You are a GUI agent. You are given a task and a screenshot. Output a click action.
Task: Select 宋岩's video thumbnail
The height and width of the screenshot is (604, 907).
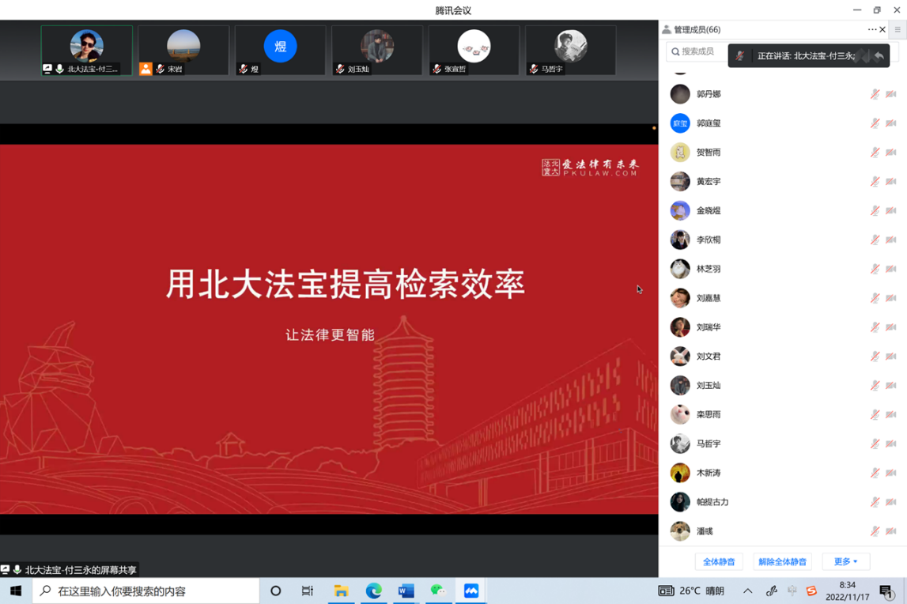[x=183, y=51]
